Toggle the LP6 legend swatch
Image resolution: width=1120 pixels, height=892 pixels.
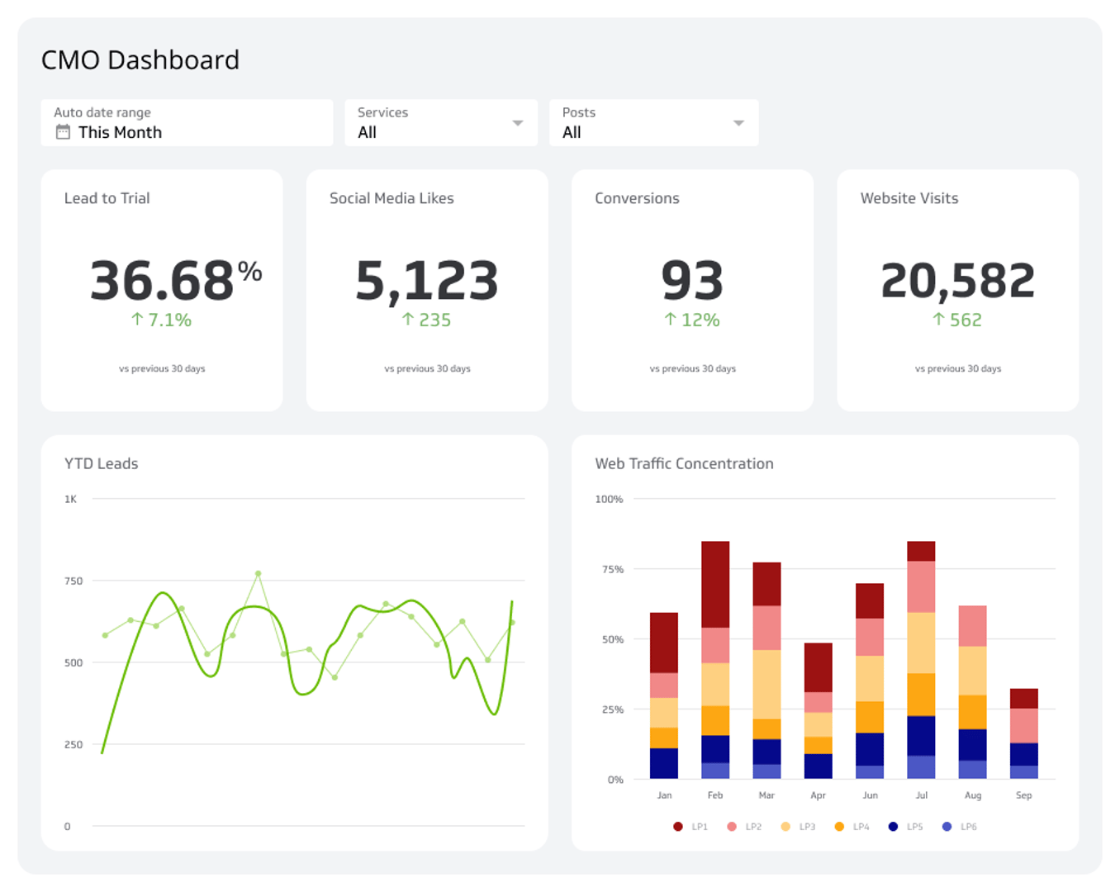pos(947,826)
